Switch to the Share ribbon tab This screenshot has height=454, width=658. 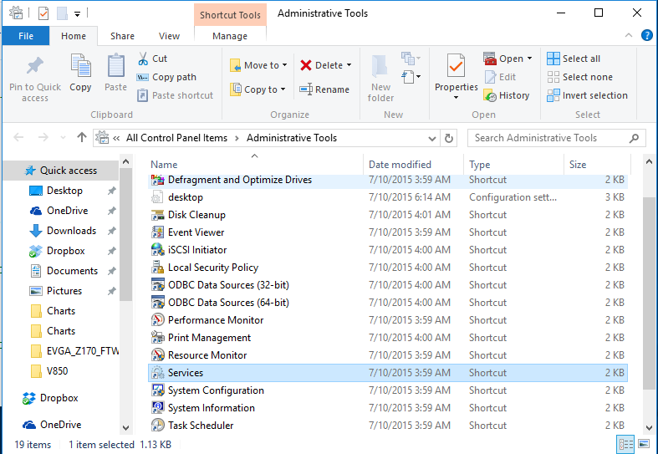pos(122,36)
